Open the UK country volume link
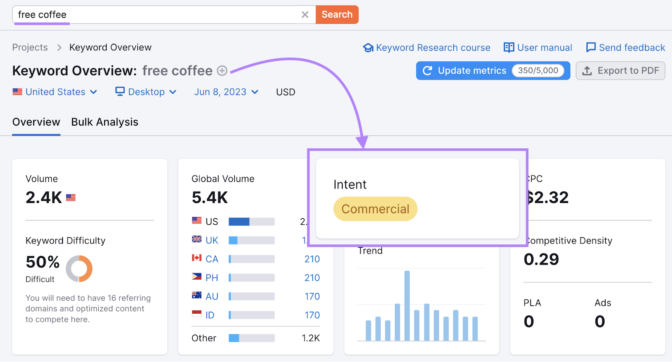This screenshot has height=362, width=672. [x=212, y=240]
